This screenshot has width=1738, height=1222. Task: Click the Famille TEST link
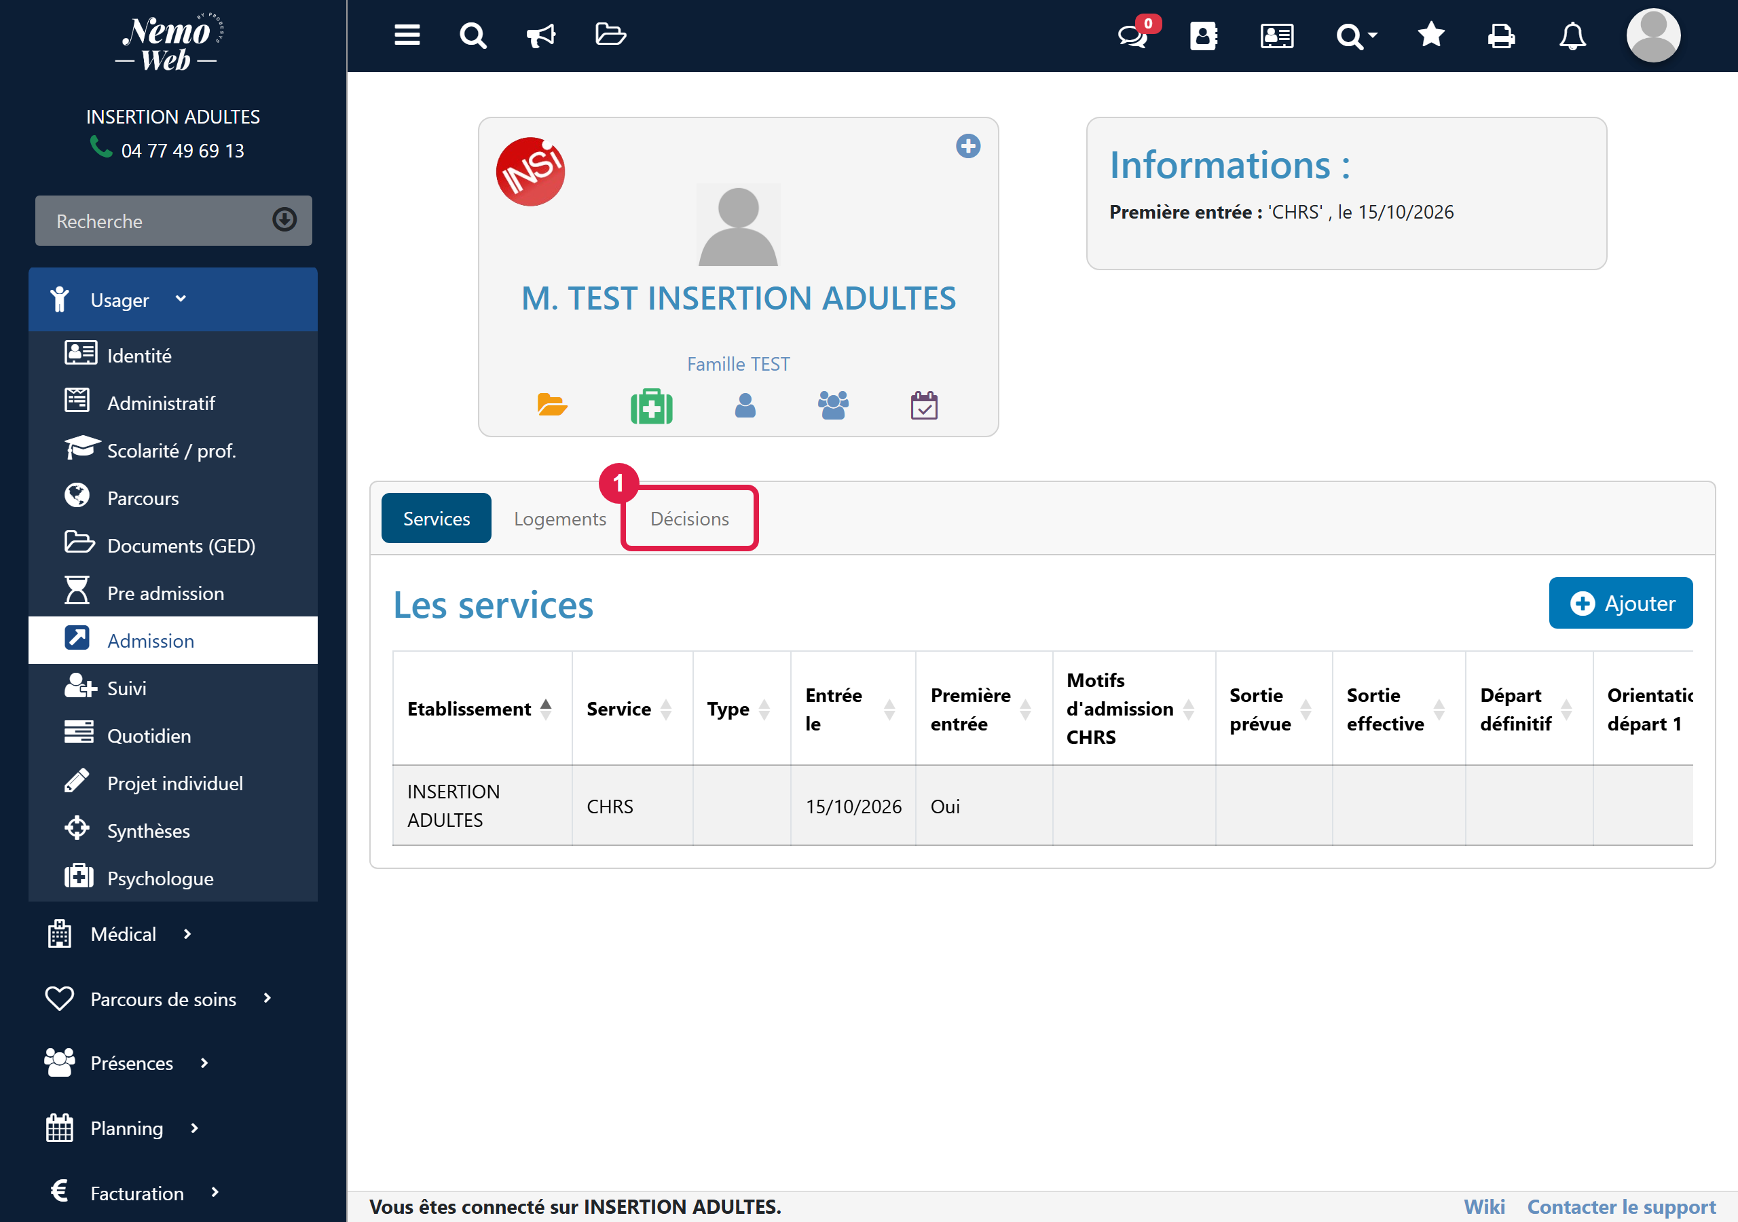[738, 364]
